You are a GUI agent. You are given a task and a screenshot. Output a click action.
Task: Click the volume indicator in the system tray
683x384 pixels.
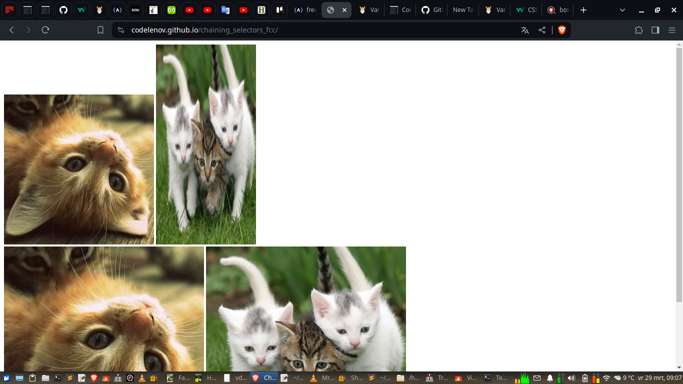(571, 377)
